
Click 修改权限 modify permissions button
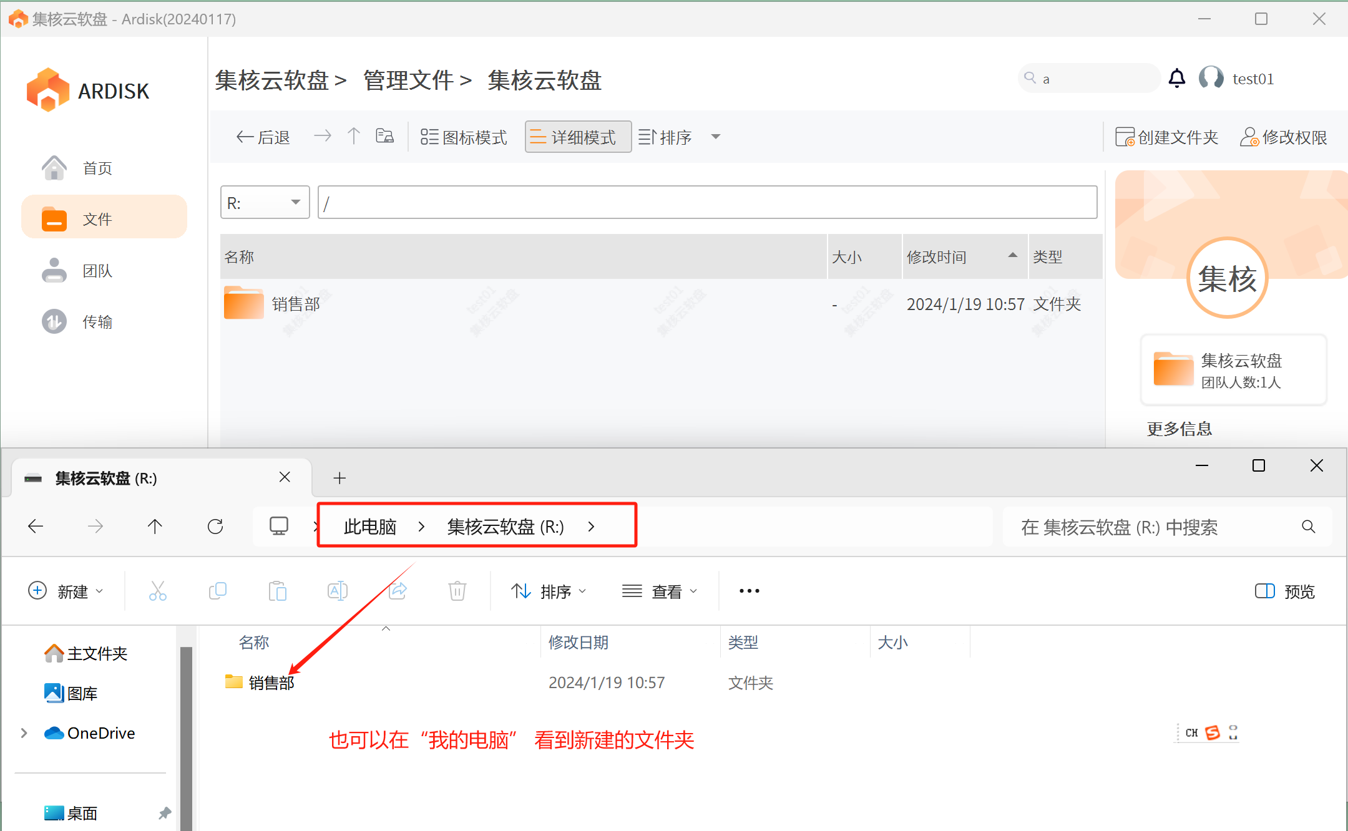pyautogui.click(x=1284, y=137)
